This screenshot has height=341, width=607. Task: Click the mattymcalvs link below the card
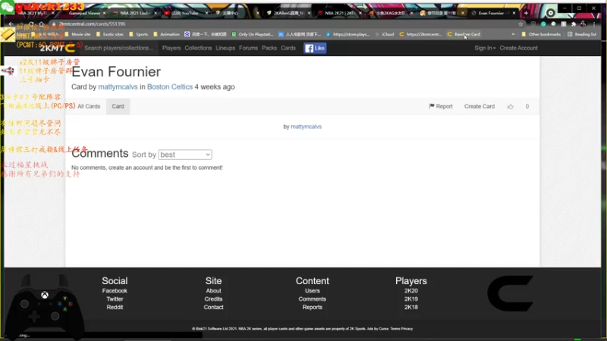(x=307, y=127)
